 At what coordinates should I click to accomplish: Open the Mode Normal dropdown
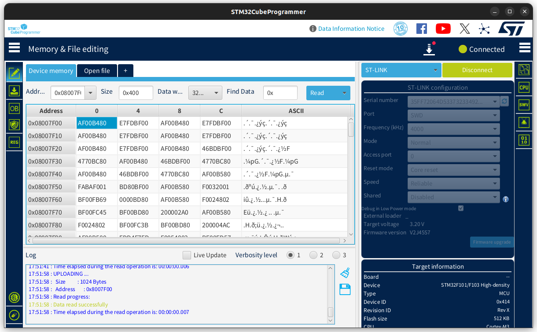point(453,142)
